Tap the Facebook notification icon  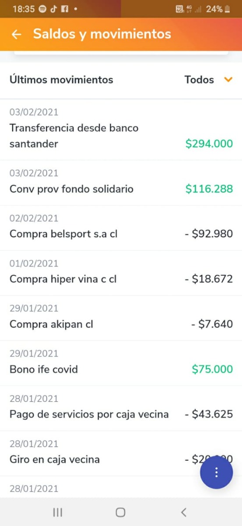point(65,9)
